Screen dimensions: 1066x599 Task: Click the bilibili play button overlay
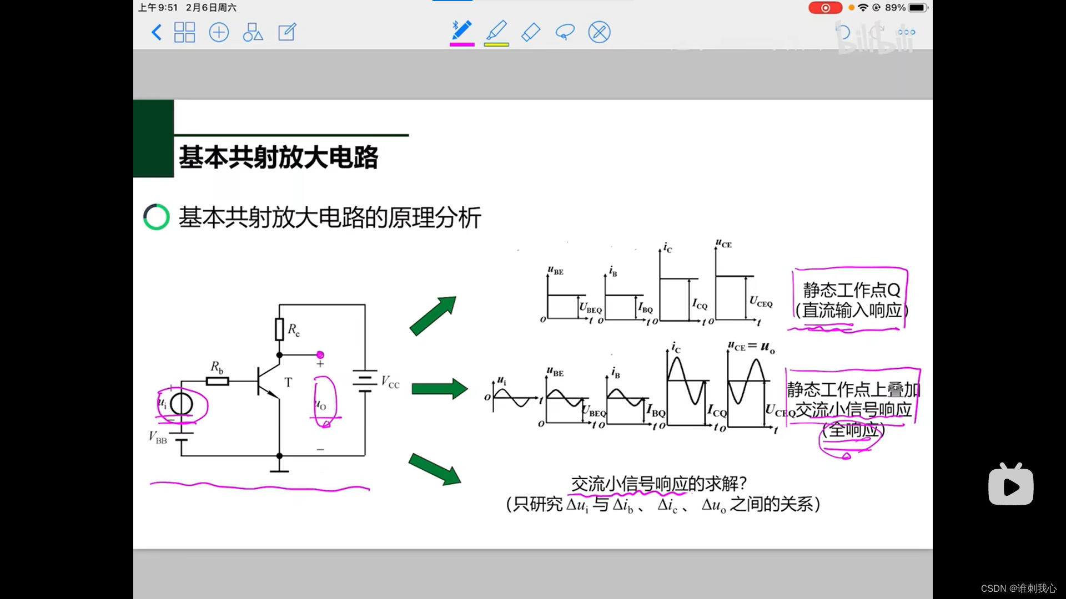click(1010, 486)
